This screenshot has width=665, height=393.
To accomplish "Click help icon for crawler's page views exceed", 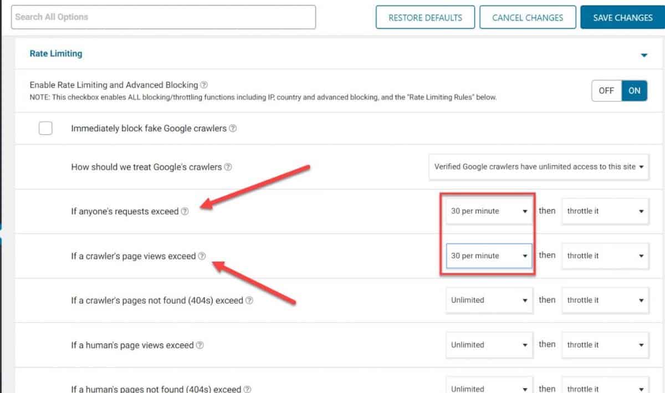I will (x=202, y=256).
